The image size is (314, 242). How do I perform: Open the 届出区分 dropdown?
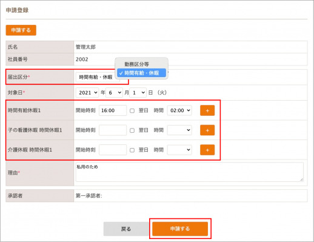98,77
